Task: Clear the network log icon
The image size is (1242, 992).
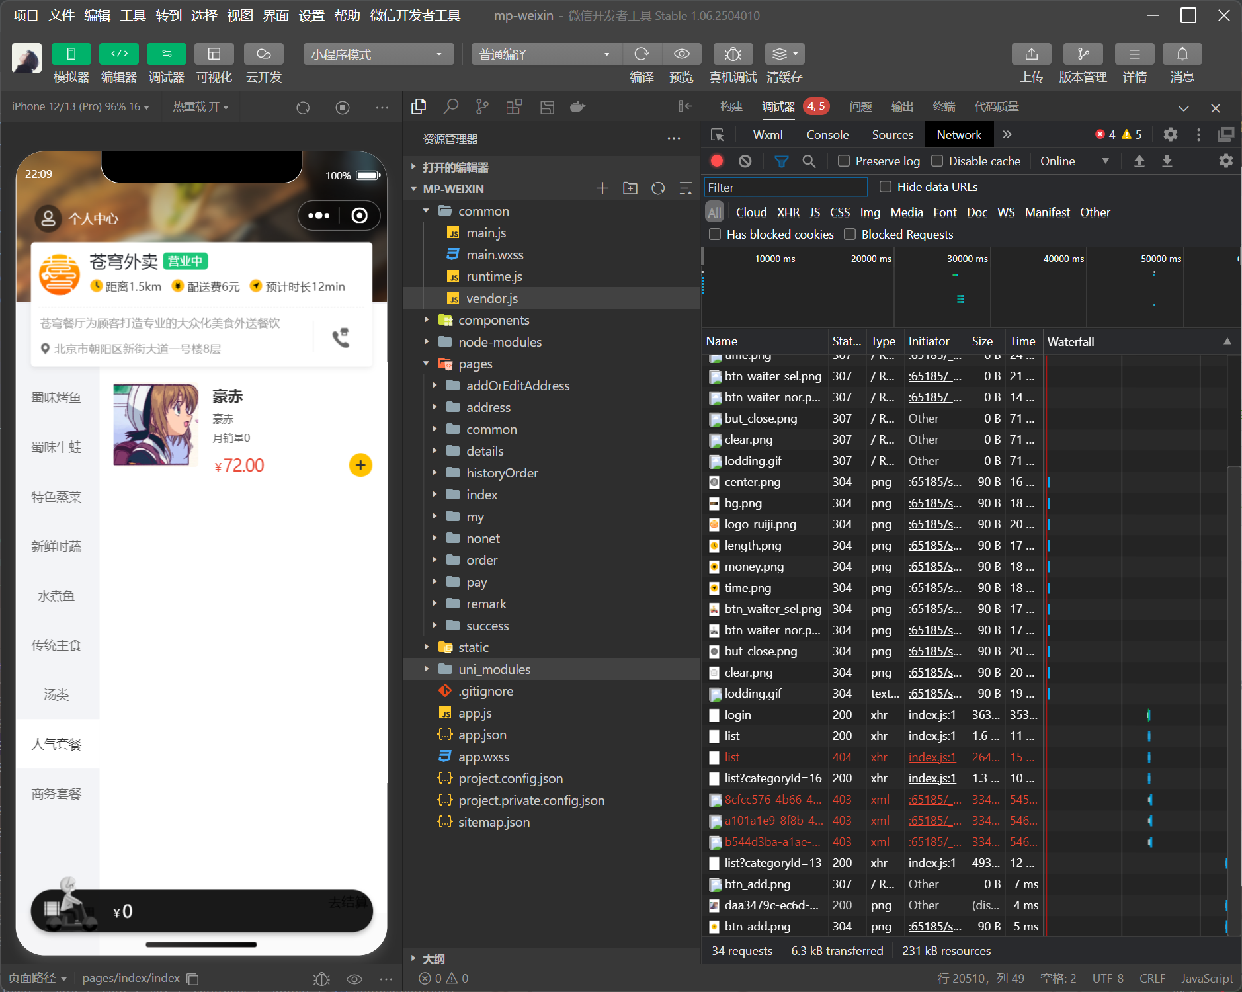Action: pos(745,161)
